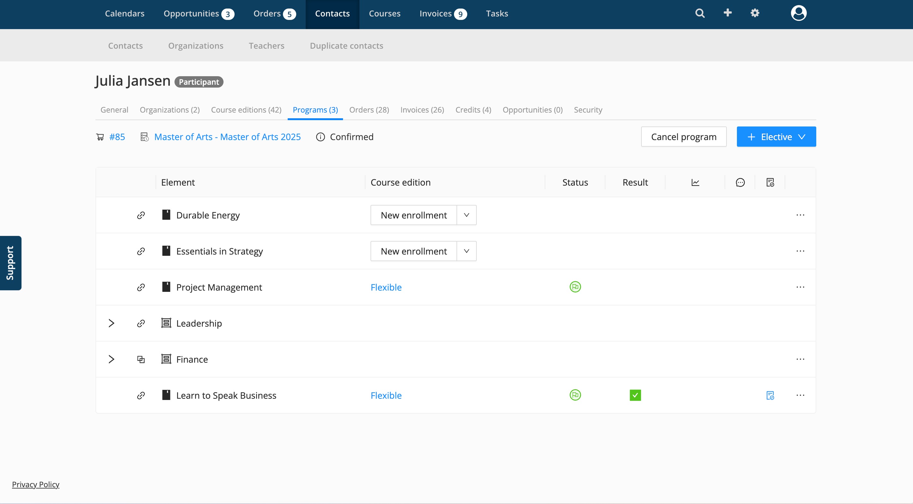Expand the Finance row
The image size is (913, 504).
pos(111,359)
